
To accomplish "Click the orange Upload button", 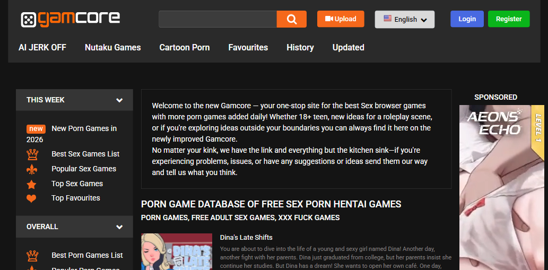I will 341,19.
